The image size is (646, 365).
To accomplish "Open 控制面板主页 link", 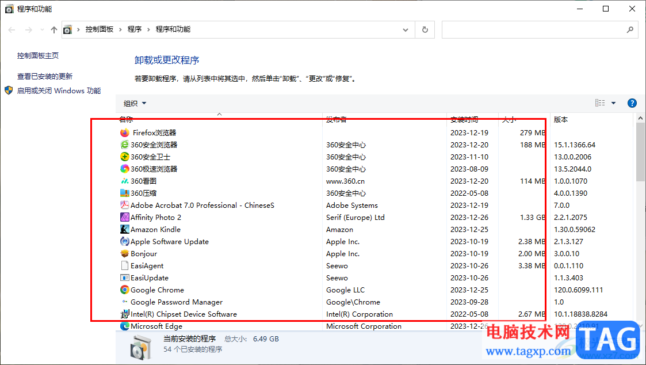I will [38, 56].
